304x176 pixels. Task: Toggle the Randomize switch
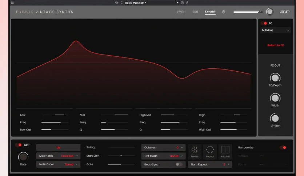283,148
